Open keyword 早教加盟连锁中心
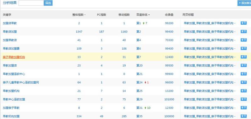251x119 pixels. tap(14, 74)
